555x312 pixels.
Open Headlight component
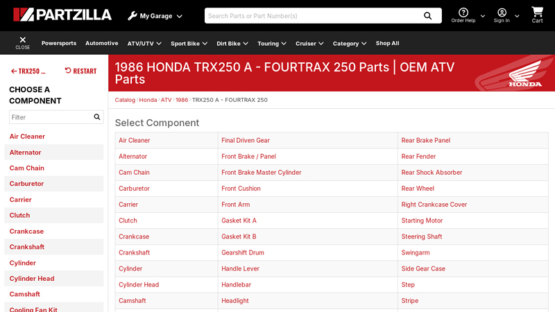click(x=235, y=301)
